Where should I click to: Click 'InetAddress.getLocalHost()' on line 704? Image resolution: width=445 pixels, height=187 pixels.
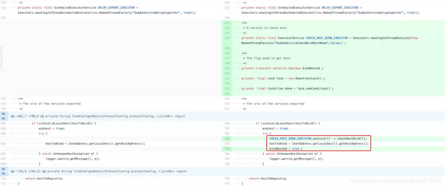(315, 143)
